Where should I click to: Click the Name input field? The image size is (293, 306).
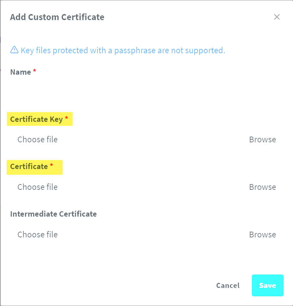146,90
